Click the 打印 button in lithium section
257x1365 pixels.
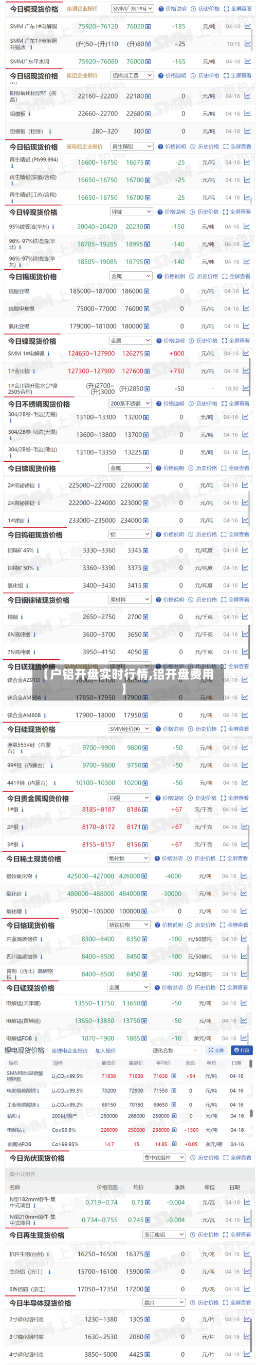point(242,1050)
